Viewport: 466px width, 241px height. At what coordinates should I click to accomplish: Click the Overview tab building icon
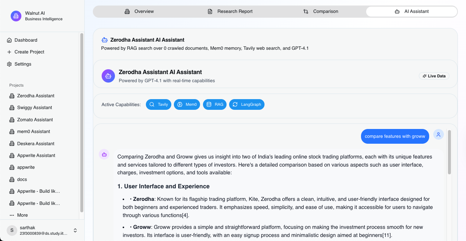(x=127, y=11)
